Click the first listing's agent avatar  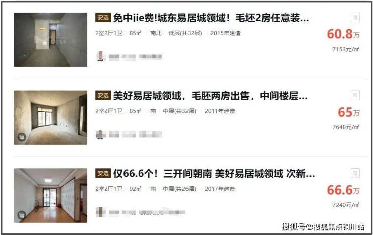(101, 56)
